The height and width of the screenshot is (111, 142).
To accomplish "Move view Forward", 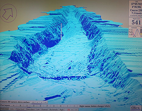I will click(44, 109).
